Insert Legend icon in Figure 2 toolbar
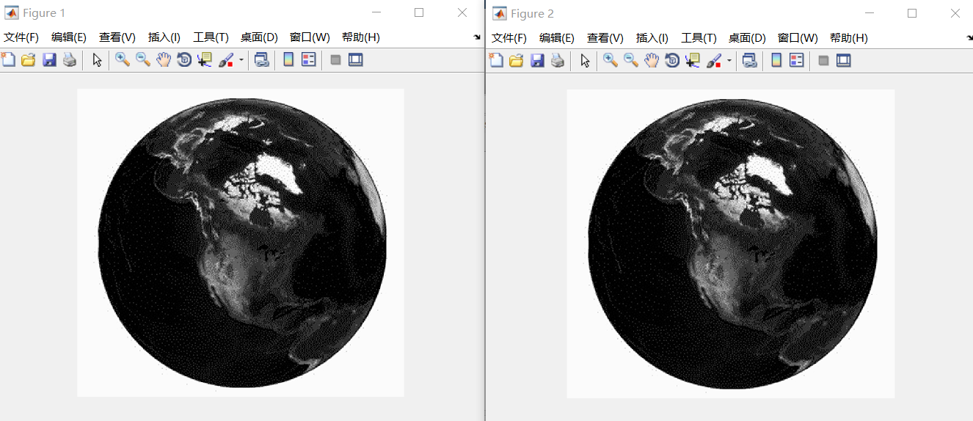Screen dimensions: 973x421 pyautogui.click(x=797, y=60)
